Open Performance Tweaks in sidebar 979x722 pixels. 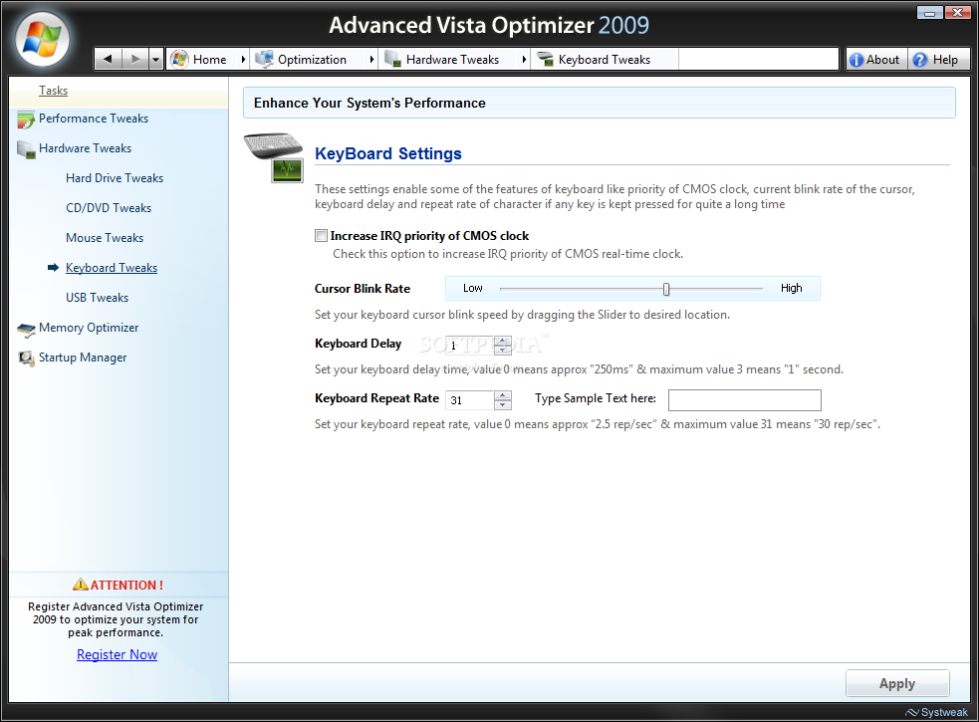94,119
